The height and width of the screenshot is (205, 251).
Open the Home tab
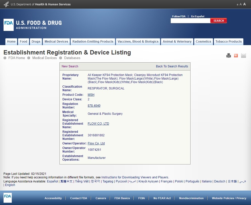pyautogui.click(x=11, y=42)
